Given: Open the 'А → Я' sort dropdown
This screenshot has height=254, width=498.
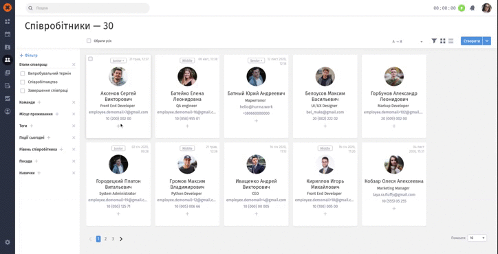Looking at the screenshot, I should [x=407, y=42].
